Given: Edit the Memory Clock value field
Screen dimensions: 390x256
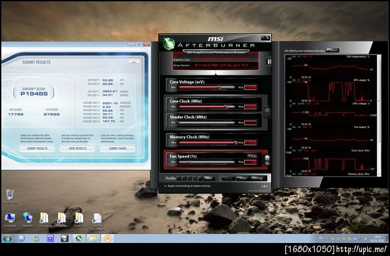Looking at the screenshot, I should [250, 142].
